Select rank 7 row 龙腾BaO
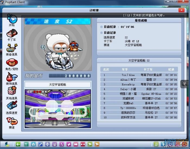The image size is (190, 149). click(139, 103)
